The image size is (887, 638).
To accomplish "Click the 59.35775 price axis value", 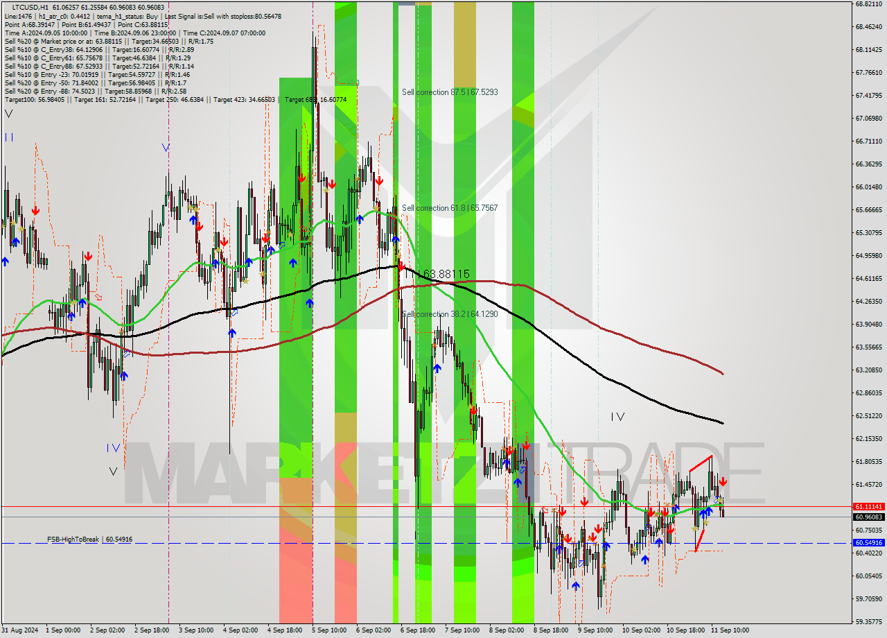I will (x=869, y=621).
